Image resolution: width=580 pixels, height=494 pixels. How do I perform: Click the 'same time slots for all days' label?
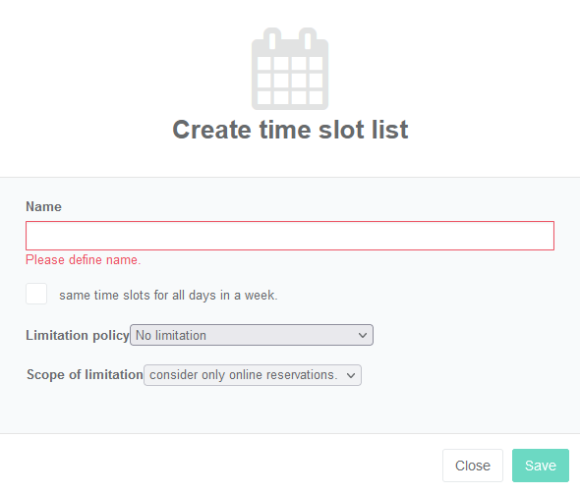(168, 296)
